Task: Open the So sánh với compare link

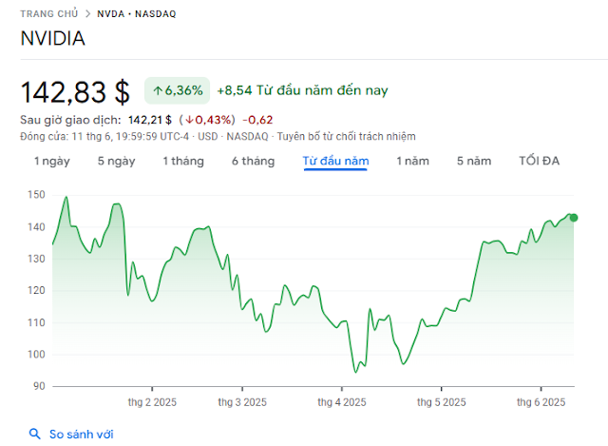Action: click(81, 434)
